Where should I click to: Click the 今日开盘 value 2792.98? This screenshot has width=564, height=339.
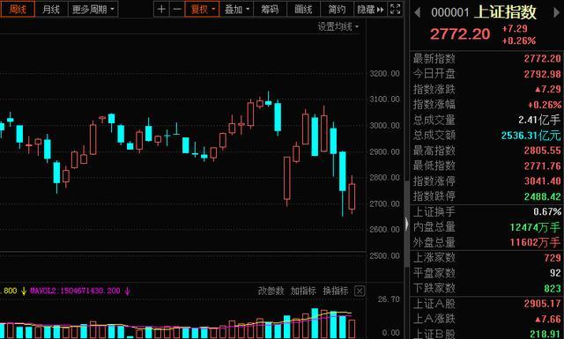click(x=542, y=74)
